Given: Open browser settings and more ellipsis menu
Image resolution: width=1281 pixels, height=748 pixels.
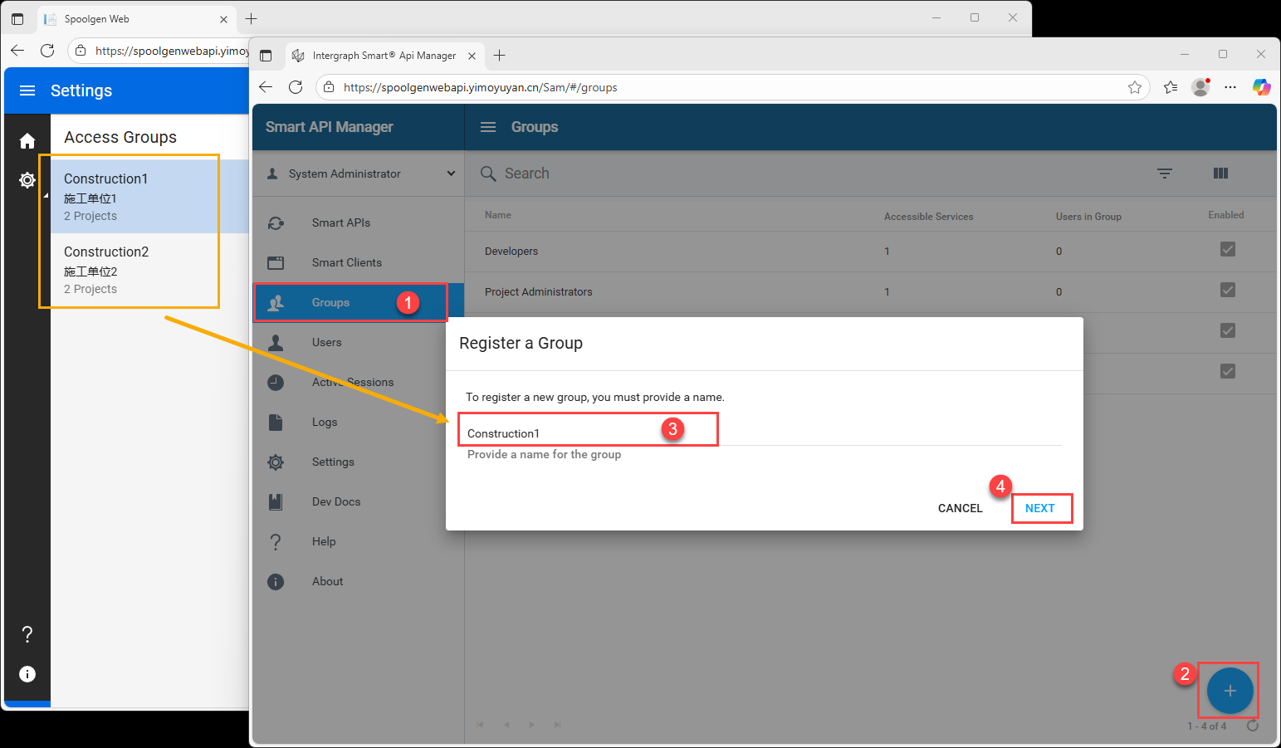Looking at the screenshot, I should (1230, 87).
